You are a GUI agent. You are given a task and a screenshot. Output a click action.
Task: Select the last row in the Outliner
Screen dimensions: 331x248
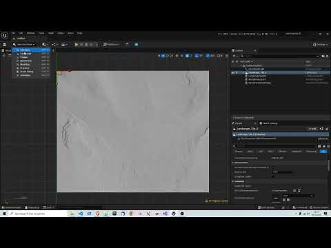[x=281, y=83]
